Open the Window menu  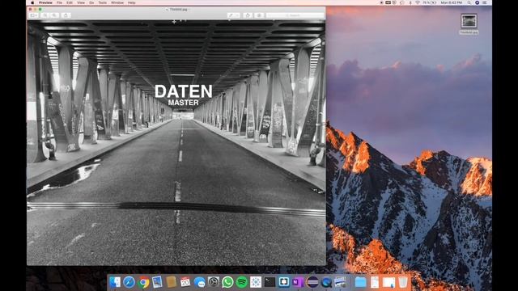(x=117, y=2)
